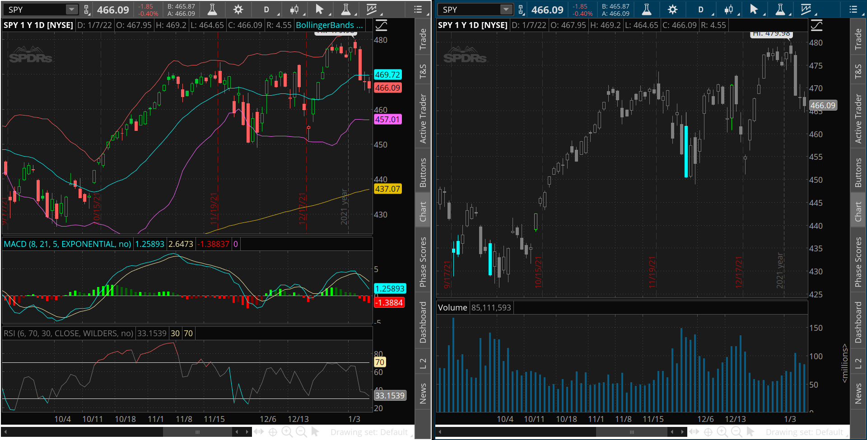This screenshot has width=867, height=440.
Task: Open T&S side tab on left chart
Action: (423, 71)
